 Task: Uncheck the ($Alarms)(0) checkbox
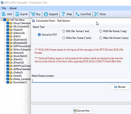[x=8, y=33]
